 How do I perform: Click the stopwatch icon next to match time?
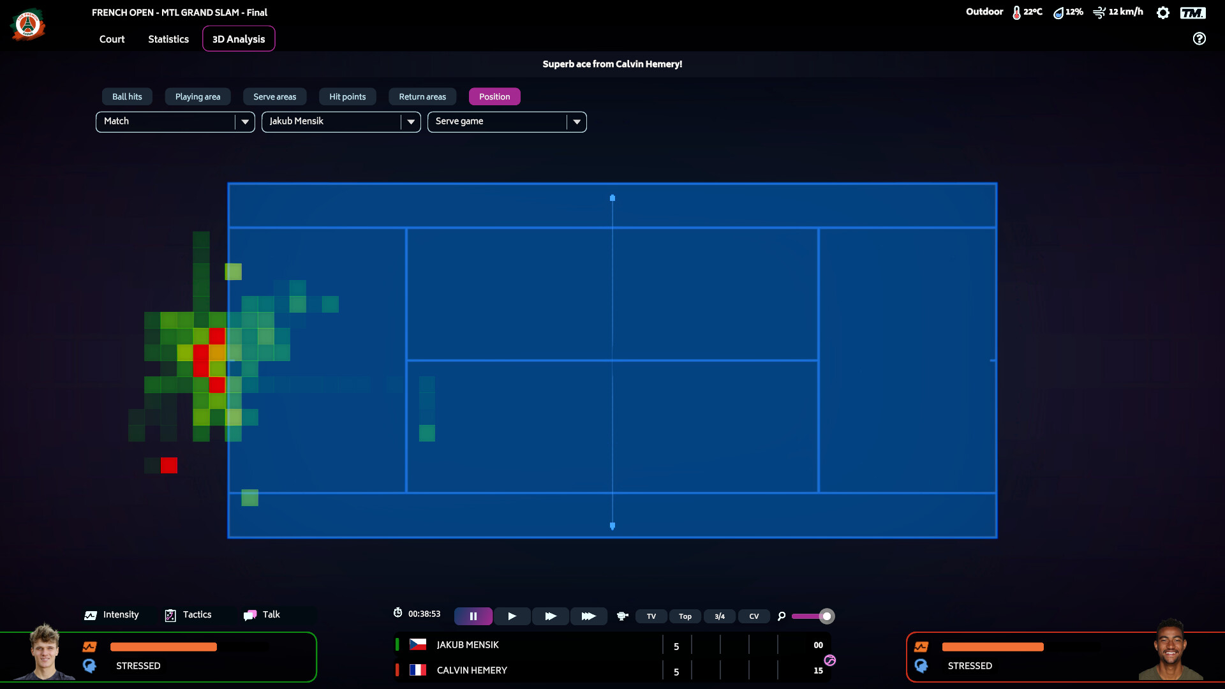397,612
